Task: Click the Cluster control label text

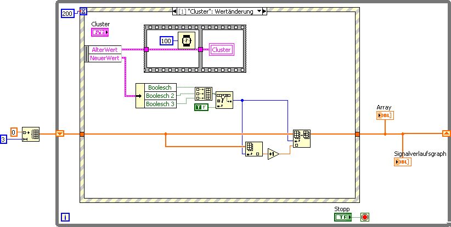Action: 100,24
